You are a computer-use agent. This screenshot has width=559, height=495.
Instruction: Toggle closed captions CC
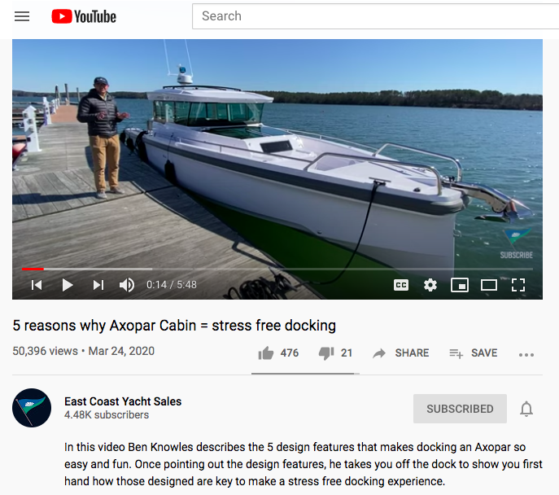pos(401,285)
